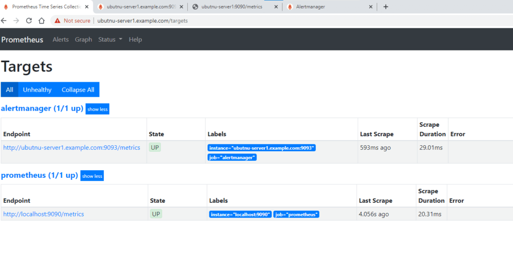Viewport: 513px width, 257px height.
Task: Click the job="alertmanager" label badge
Action: 232,158
